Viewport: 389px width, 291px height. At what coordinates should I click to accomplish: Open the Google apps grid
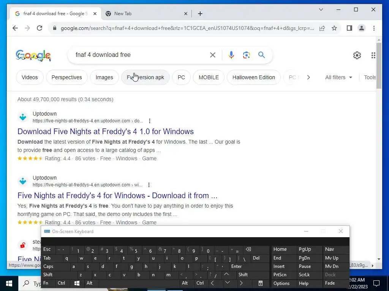373,55
